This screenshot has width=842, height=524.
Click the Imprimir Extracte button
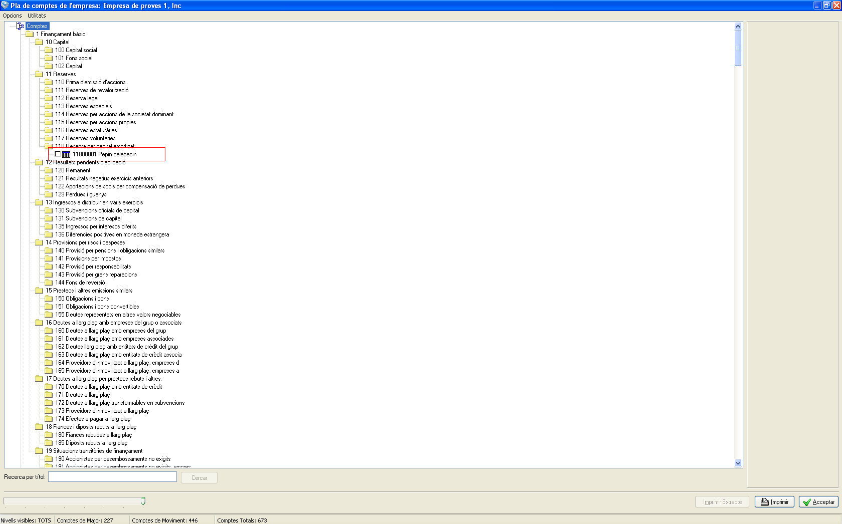[722, 502]
